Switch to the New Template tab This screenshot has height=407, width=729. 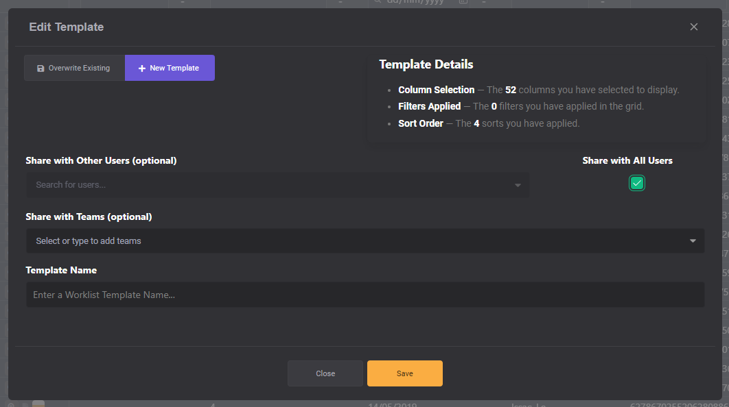170,67
